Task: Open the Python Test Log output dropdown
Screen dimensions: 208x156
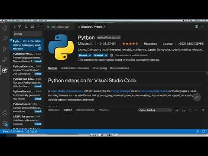Action: (x=155, y=110)
